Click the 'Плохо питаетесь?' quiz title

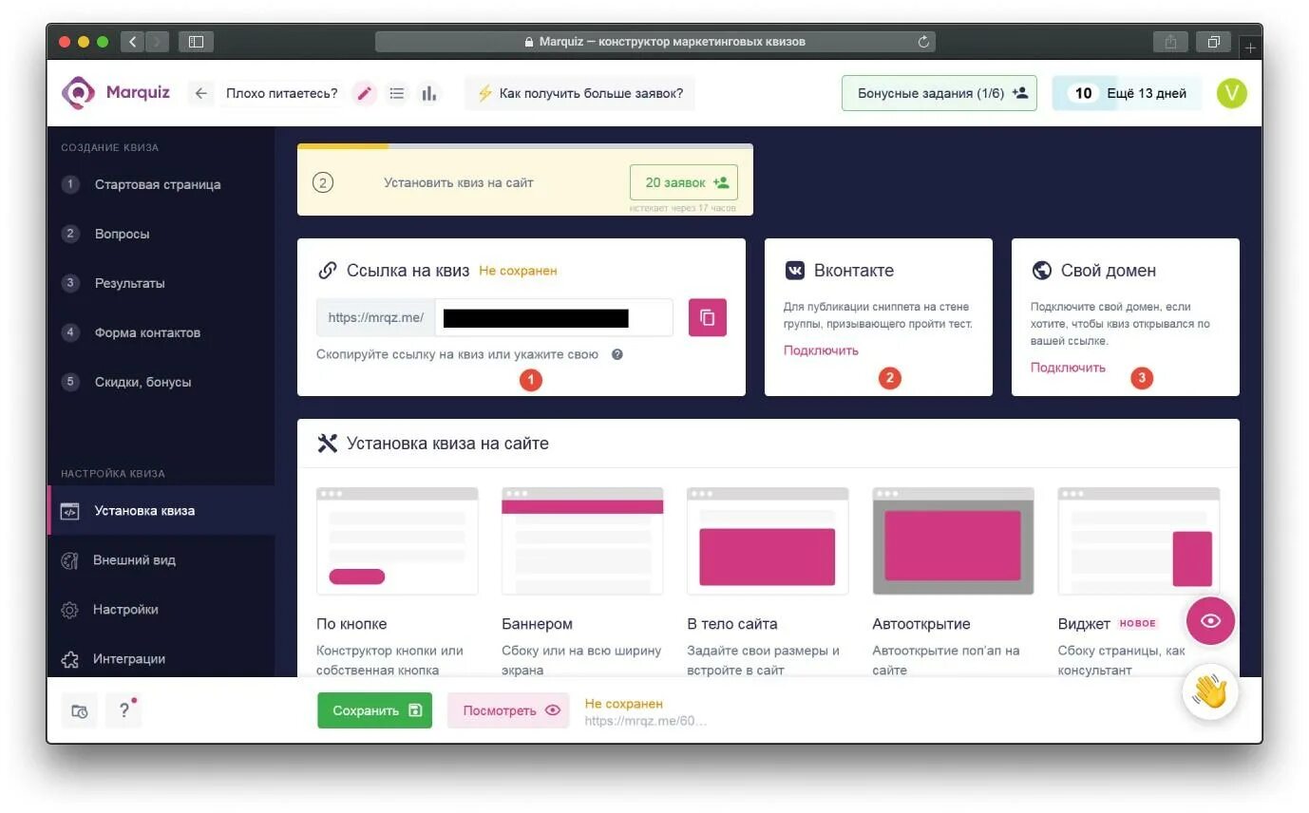pyautogui.click(x=282, y=93)
